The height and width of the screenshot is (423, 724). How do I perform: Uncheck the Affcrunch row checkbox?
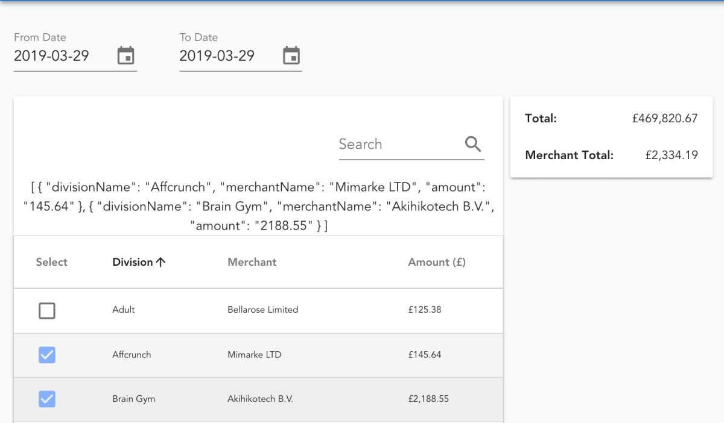coord(47,355)
